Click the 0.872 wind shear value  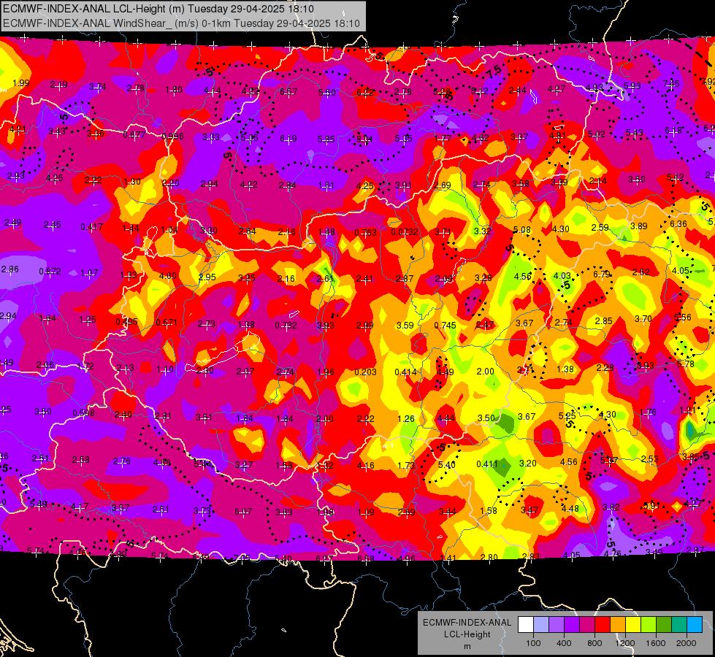(x=50, y=272)
